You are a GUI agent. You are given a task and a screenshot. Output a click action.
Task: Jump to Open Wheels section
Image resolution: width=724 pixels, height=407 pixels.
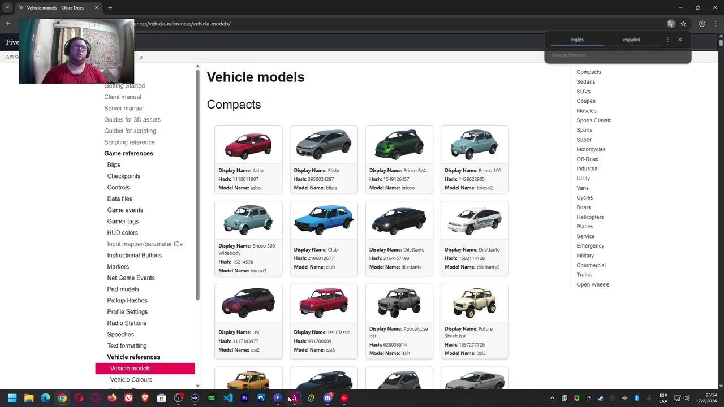(x=593, y=285)
